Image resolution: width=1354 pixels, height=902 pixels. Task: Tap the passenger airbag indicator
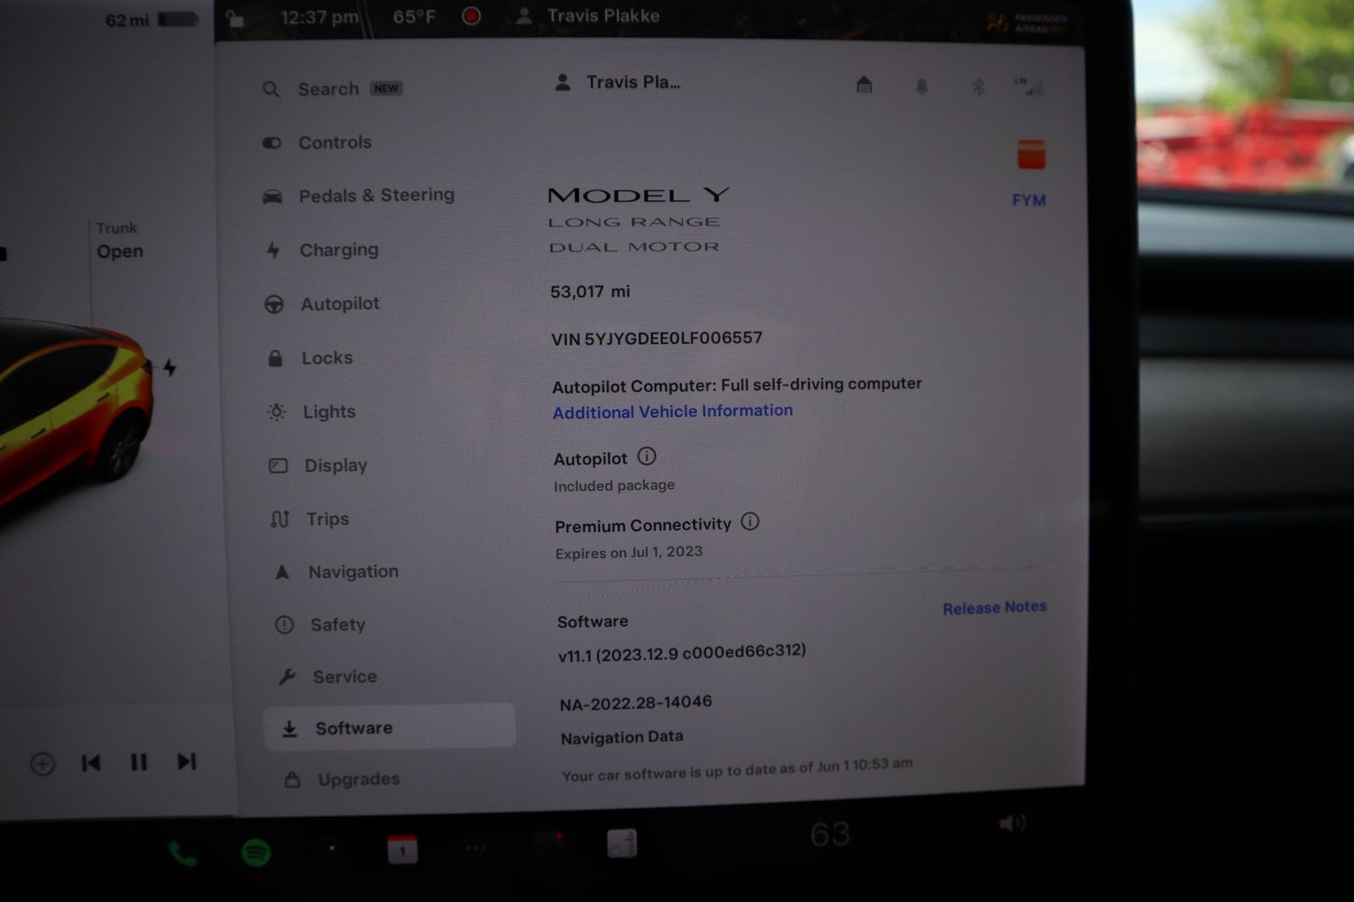pyautogui.click(x=1027, y=23)
